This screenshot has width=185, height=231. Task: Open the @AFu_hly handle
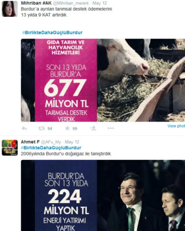pyautogui.click(x=51, y=142)
